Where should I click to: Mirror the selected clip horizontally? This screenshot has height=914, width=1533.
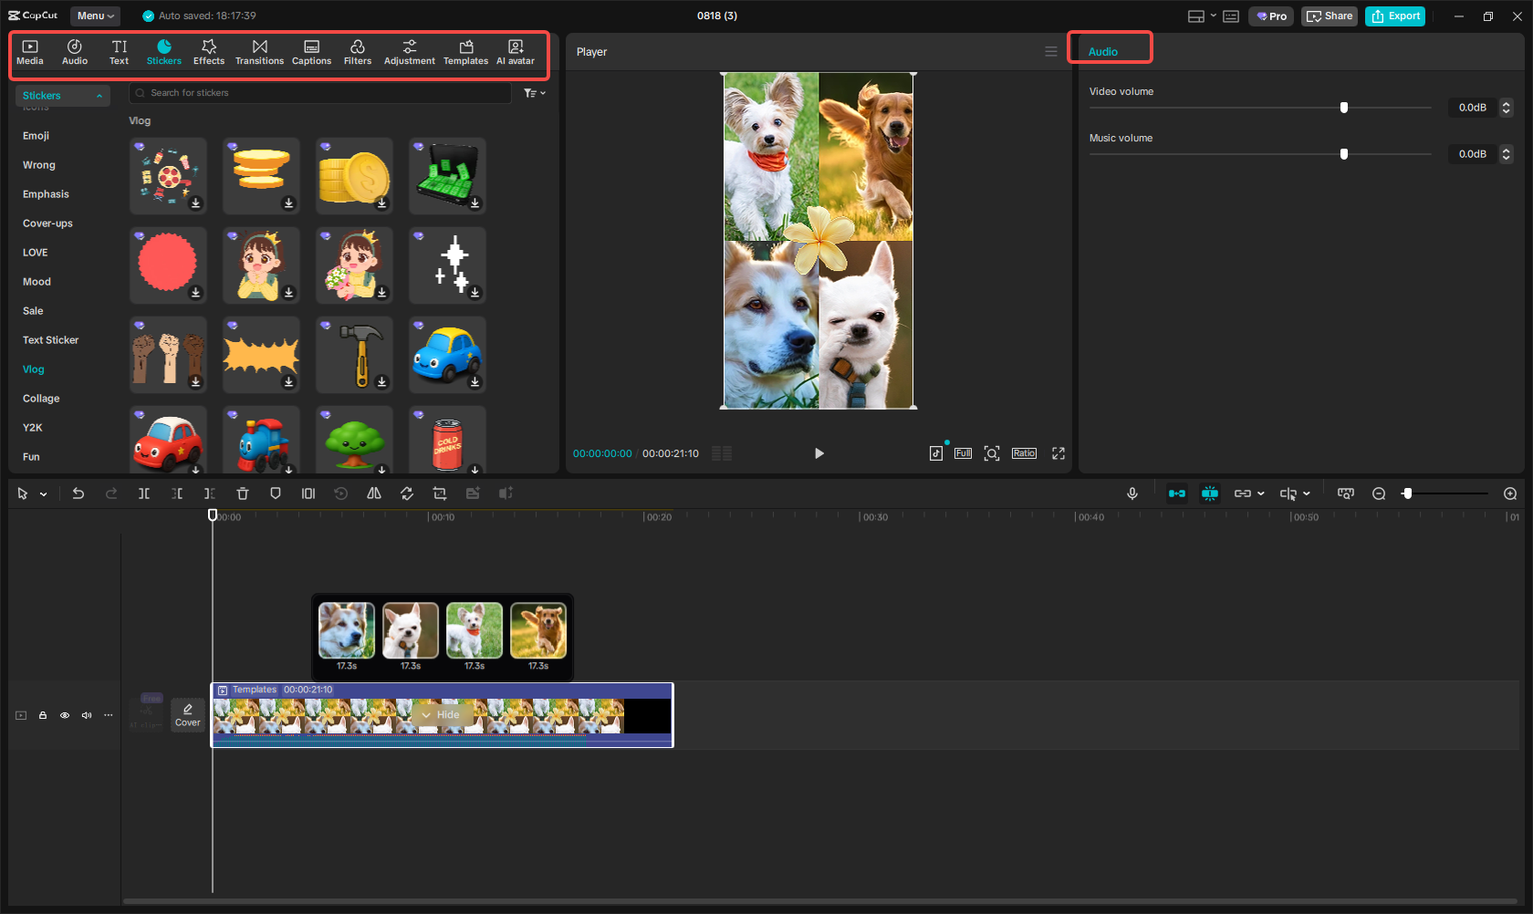[x=374, y=493]
